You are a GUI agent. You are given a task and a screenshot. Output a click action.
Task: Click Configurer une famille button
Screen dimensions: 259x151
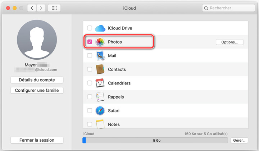[37, 91]
